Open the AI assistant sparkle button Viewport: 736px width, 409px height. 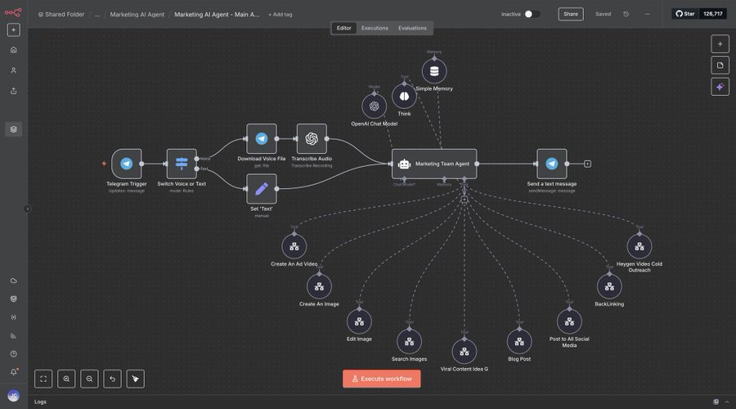pyautogui.click(x=720, y=87)
